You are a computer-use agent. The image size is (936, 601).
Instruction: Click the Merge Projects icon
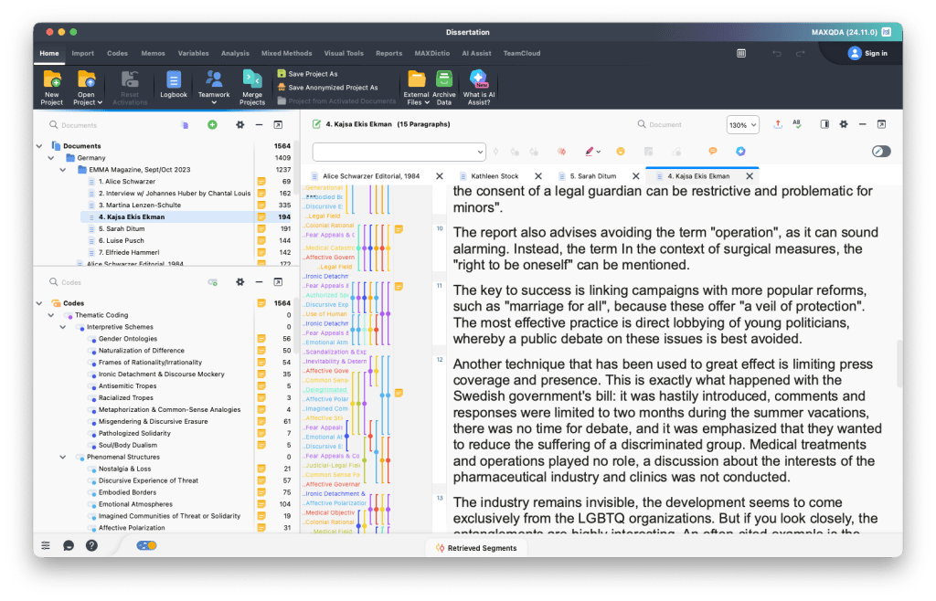point(252,80)
